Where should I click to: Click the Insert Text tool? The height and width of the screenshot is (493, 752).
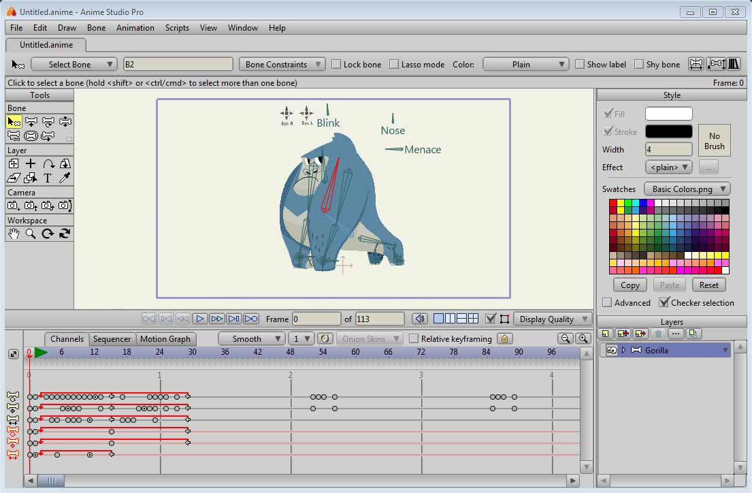tap(48, 178)
